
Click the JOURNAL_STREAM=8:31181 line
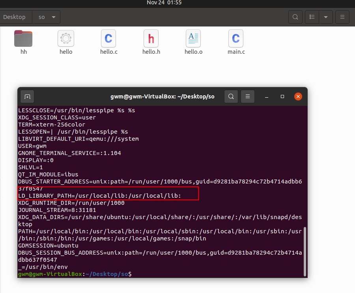click(x=57, y=210)
